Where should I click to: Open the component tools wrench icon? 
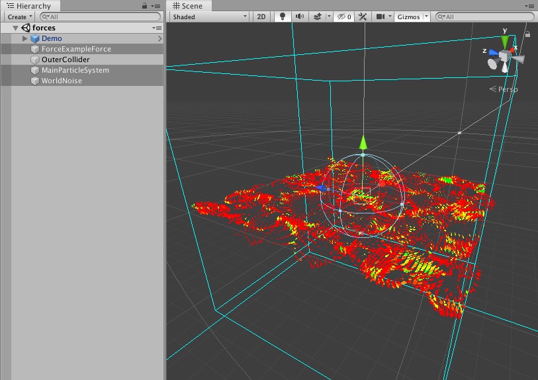pyautogui.click(x=363, y=17)
